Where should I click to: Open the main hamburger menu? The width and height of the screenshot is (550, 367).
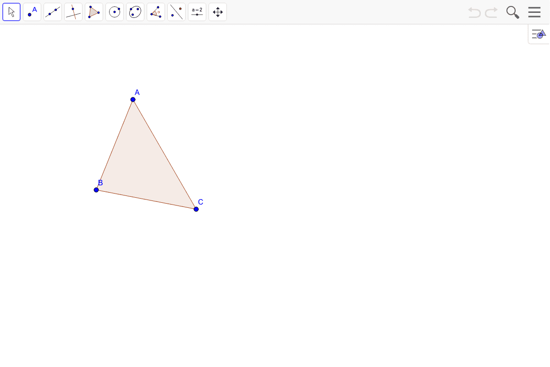pos(534,12)
